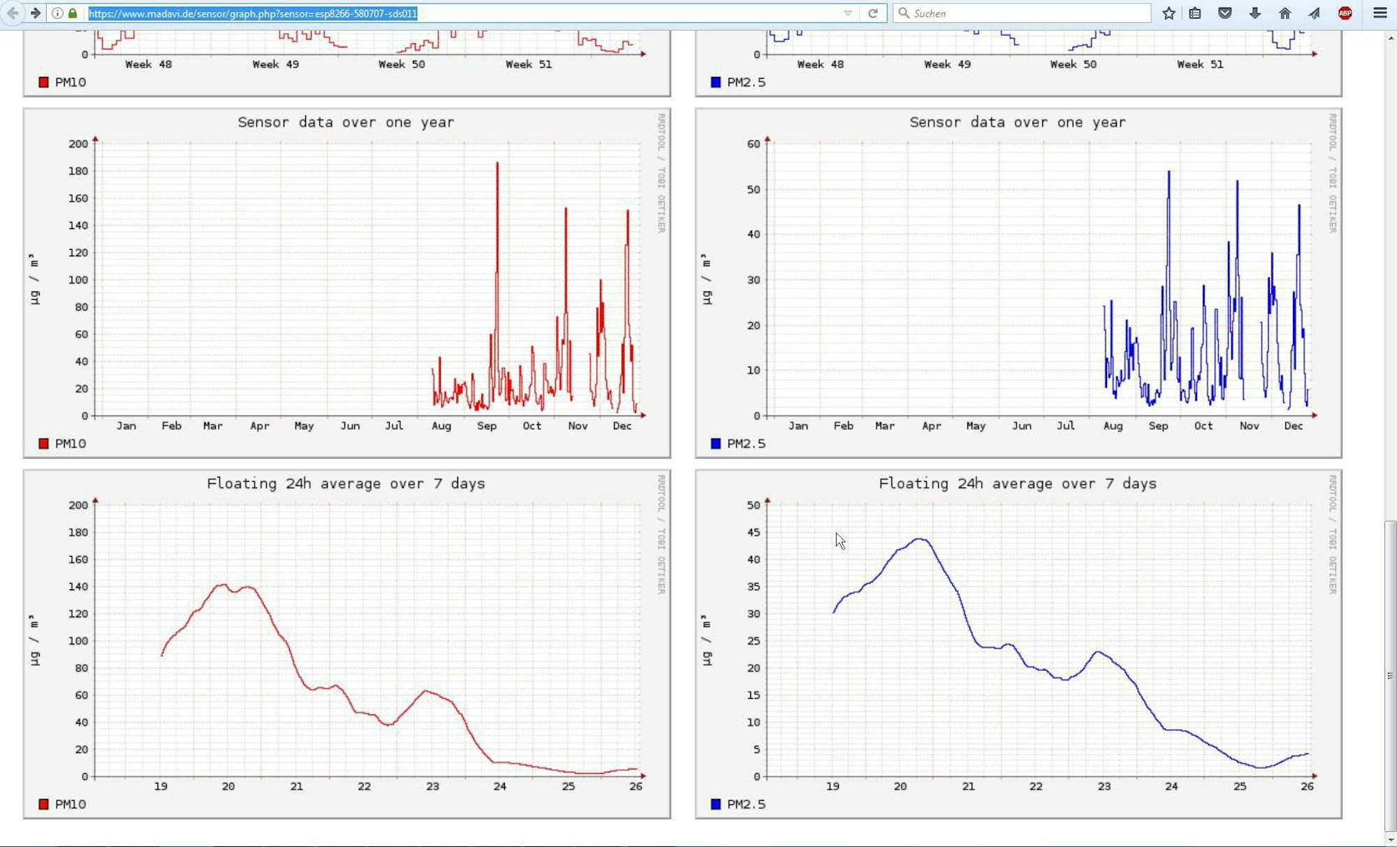Click the green secure connection padlock
Image resolution: width=1397 pixels, height=847 pixels.
(73, 13)
